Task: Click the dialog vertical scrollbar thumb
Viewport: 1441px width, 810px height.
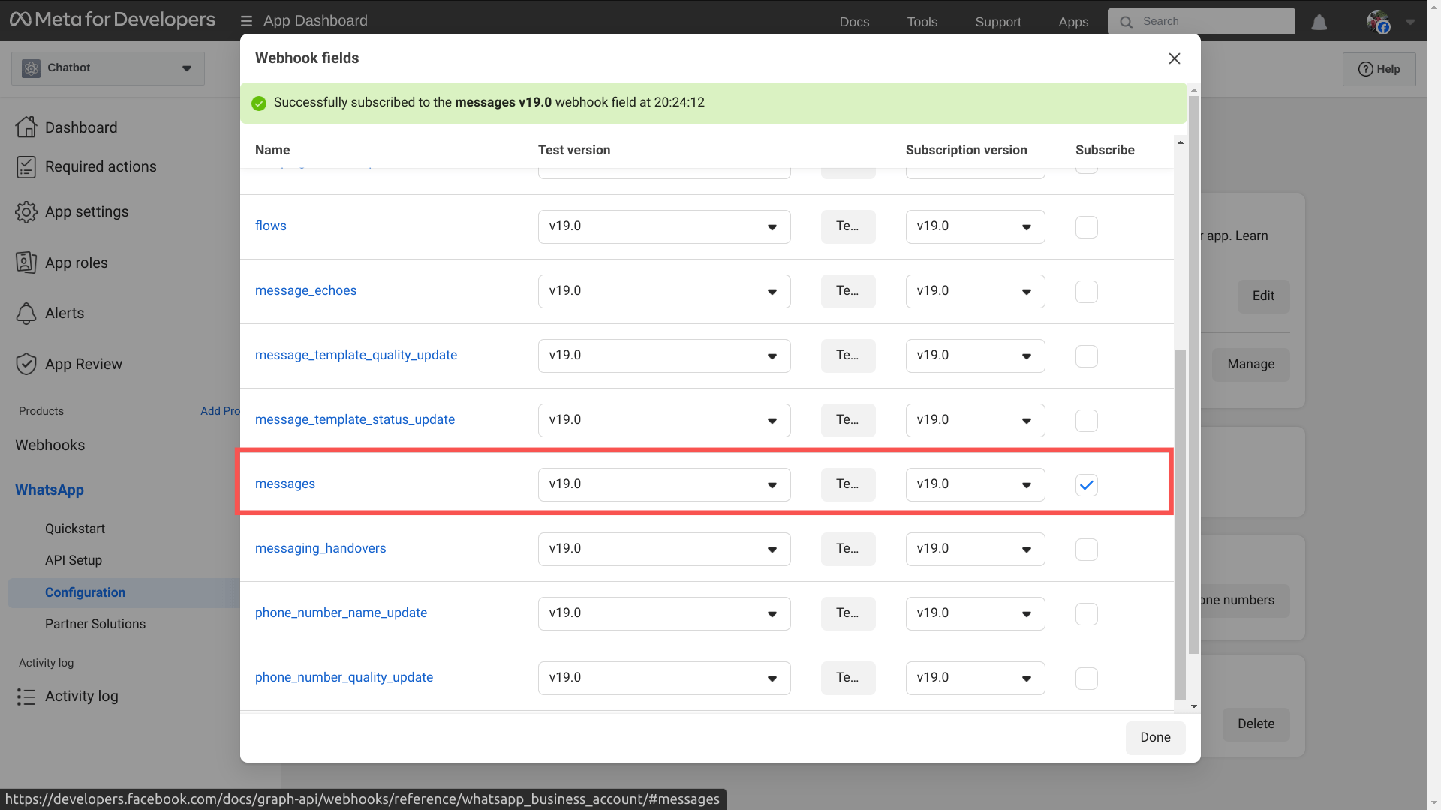Action: pyautogui.click(x=1194, y=375)
